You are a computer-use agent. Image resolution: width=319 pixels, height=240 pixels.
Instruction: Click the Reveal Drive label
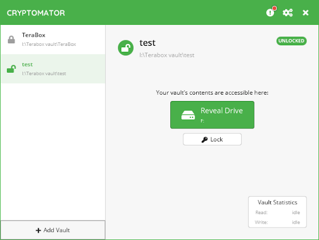point(222,111)
